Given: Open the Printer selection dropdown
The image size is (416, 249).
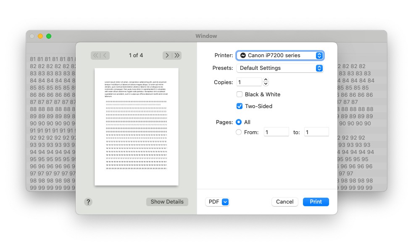Looking at the screenshot, I should (x=280, y=55).
